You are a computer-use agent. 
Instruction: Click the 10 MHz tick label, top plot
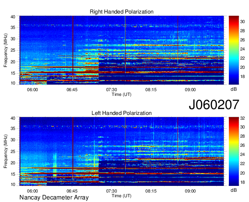[x=13, y=83]
